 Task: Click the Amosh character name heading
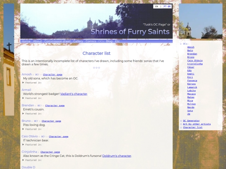[27, 74]
